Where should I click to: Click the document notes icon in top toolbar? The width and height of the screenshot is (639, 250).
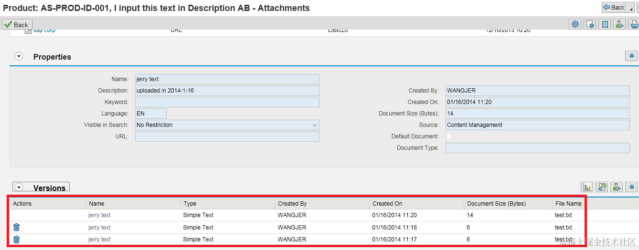605,24
